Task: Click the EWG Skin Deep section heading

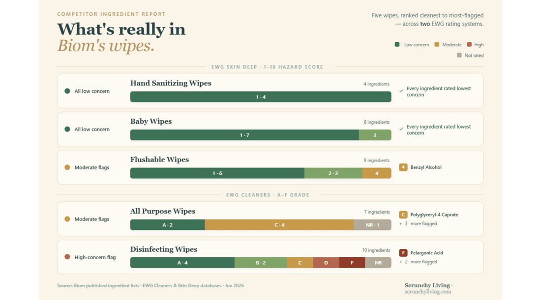Action: pos(268,67)
